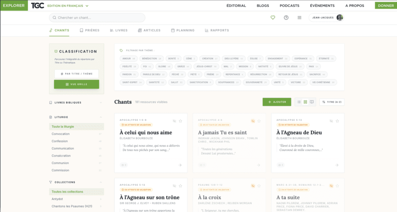Open the Titre (A-Z) sort dropdown
This screenshot has width=397, height=212.
332,102
